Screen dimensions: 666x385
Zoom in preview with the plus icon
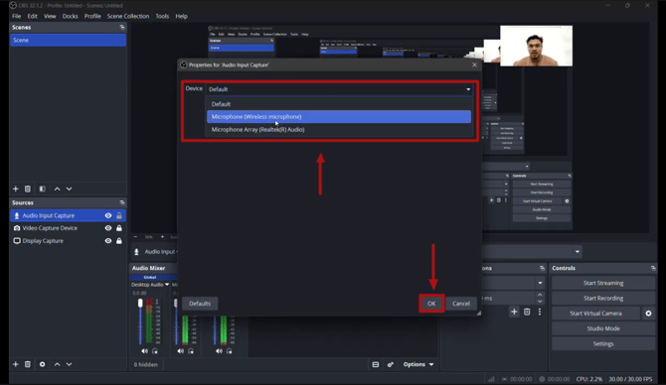click(162, 237)
